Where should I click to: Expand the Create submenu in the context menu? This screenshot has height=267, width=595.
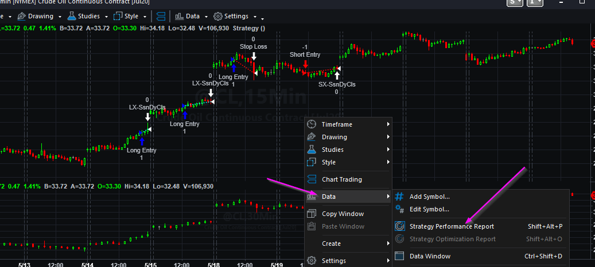pos(388,244)
